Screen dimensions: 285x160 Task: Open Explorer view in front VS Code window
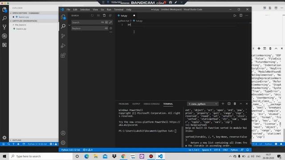pyautogui.click(x=63, y=17)
